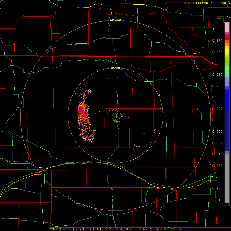Click the DCC label above the color scale
Viewport: 231px width, 231px height.
click(x=226, y=15)
